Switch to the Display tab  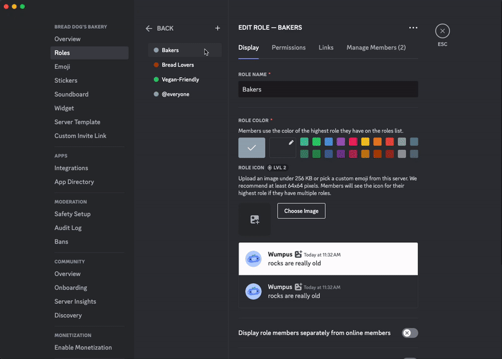[248, 48]
